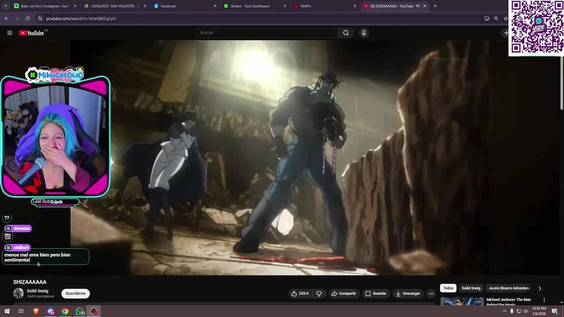Select the JoJo's Bizarre Adventure chip

click(509, 288)
